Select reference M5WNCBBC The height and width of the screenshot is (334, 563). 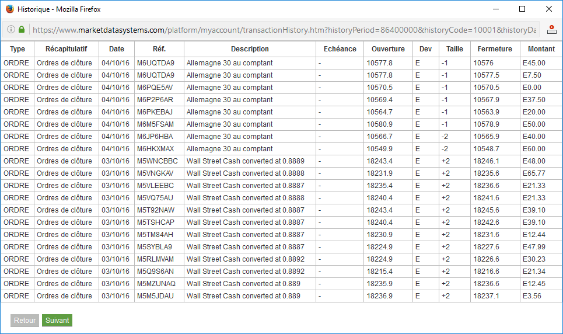click(x=158, y=161)
